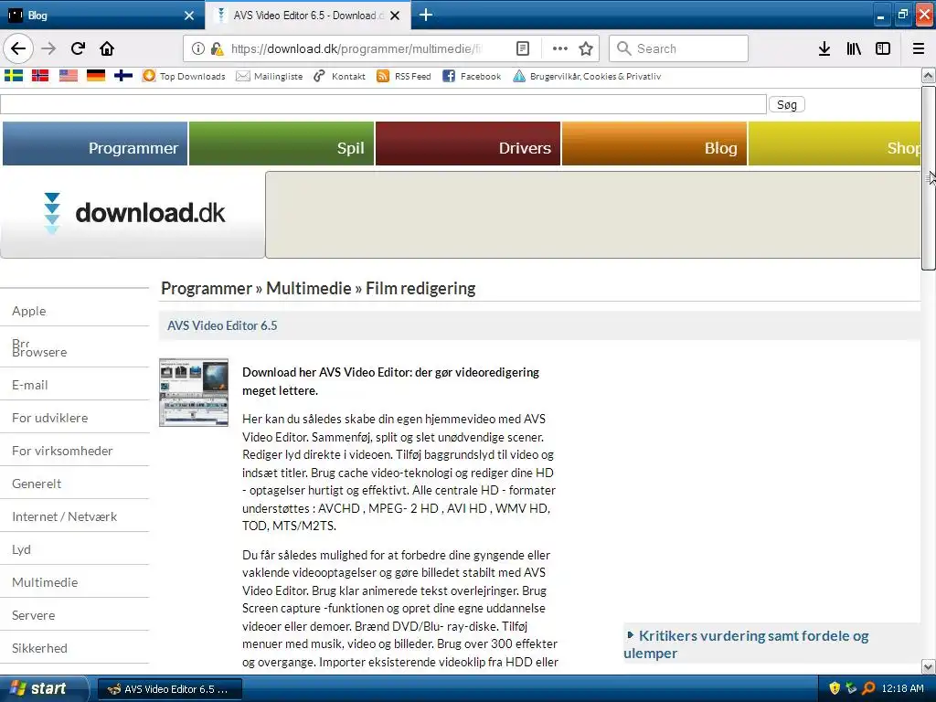936x702 pixels.
Task: Choose the Norwegian flag language
Action: coord(40,75)
